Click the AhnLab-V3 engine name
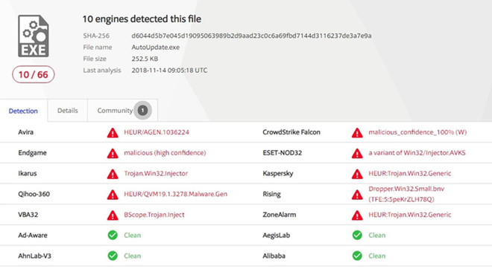492x269 pixels. click(34, 256)
